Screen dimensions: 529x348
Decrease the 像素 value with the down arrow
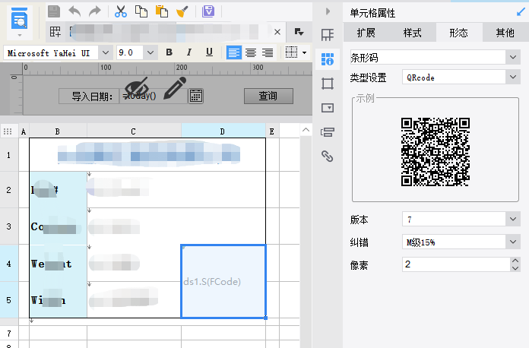(x=515, y=268)
